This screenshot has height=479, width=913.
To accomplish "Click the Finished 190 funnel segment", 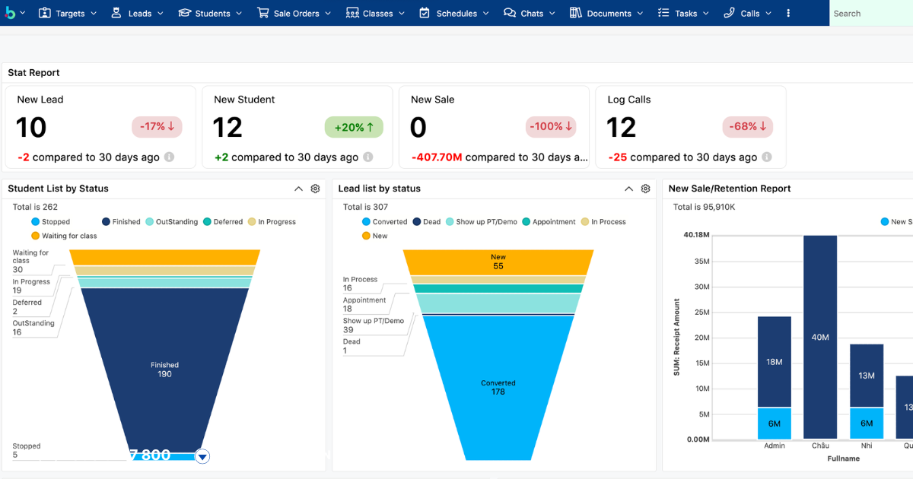I will point(164,370).
